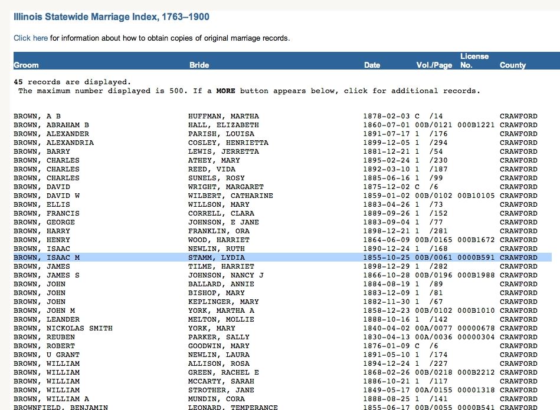Click the County column header

click(x=512, y=65)
